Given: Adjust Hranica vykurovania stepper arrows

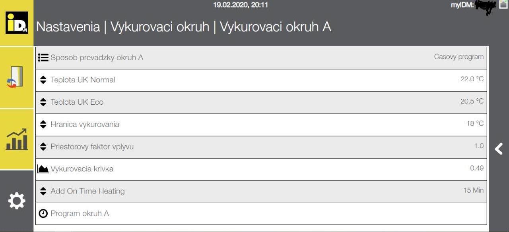Looking at the screenshot, I should [x=43, y=124].
